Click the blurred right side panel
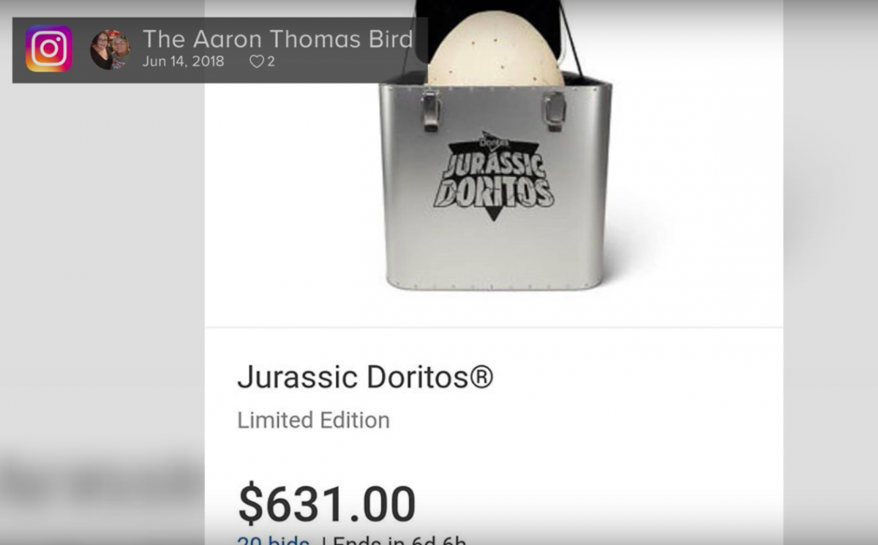 pyautogui.click(x=830, y=272)
